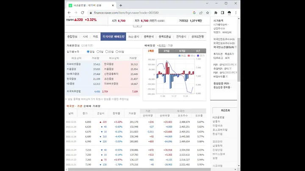Click the page vertical scrollbar thumb
This screenshot has width=305, height=171.
click(238, 60)
